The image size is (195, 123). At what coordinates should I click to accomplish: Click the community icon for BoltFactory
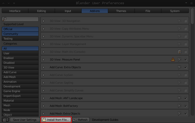pos(179,106)
